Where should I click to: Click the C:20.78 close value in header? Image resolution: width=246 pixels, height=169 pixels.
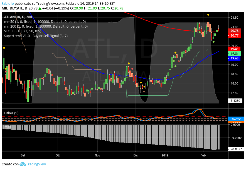coord(117,8)
